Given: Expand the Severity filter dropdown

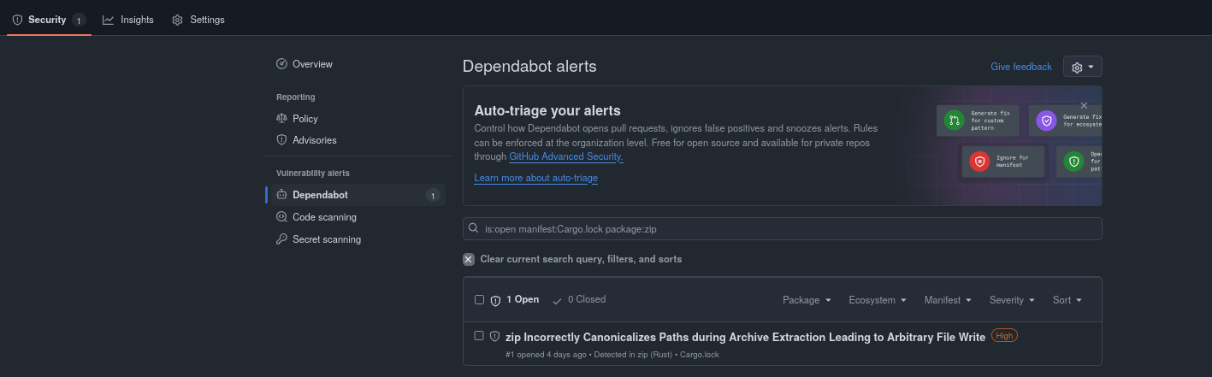Looking at the screenshot, I should click(1012, 300).
